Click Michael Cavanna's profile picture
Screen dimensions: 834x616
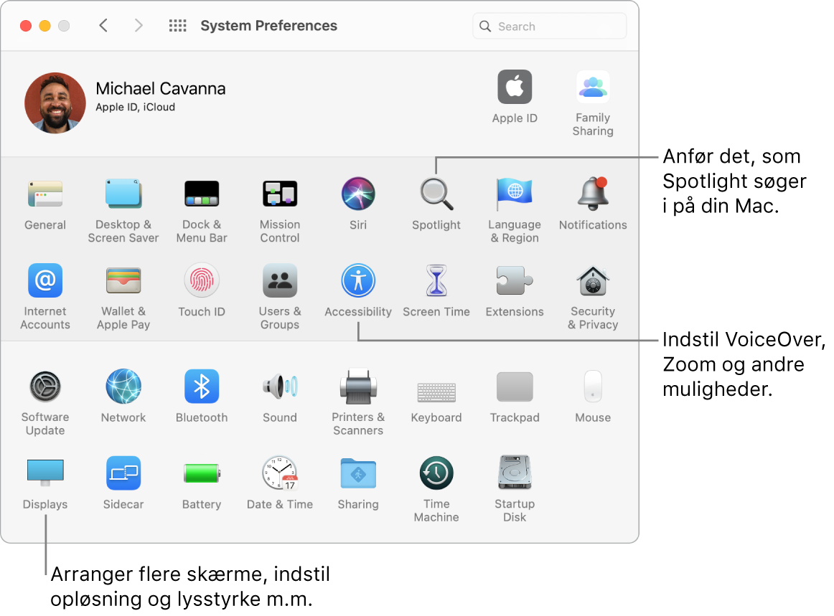(x=55, y=103)
